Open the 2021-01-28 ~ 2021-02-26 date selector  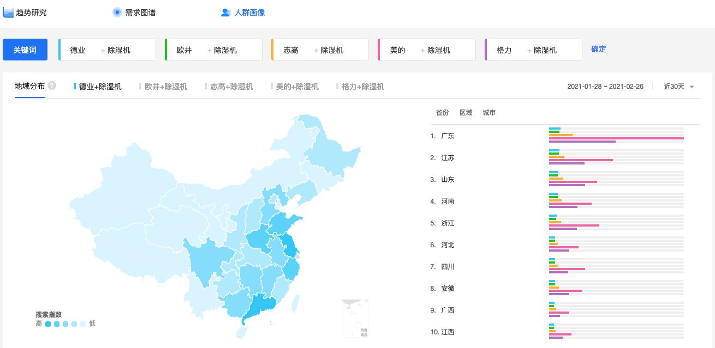click(605, 86)
